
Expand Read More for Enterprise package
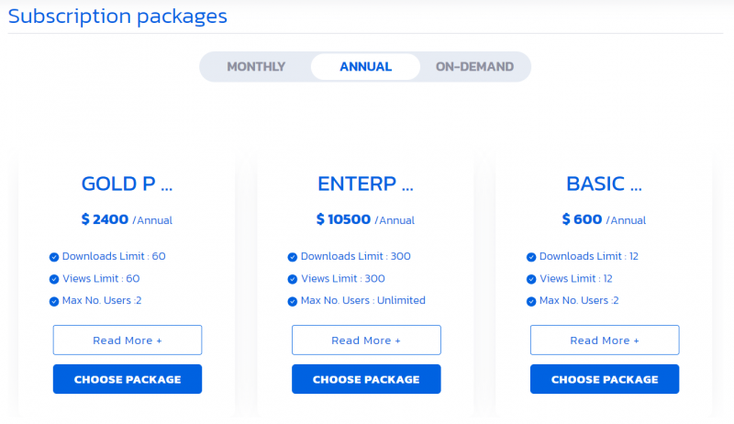click(366, 340)
